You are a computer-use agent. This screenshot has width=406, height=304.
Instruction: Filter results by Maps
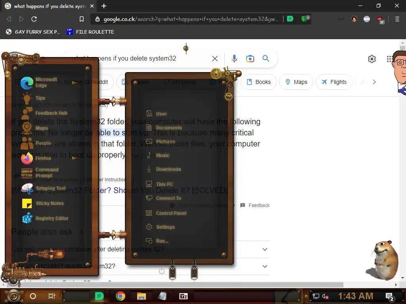[296, 82]
